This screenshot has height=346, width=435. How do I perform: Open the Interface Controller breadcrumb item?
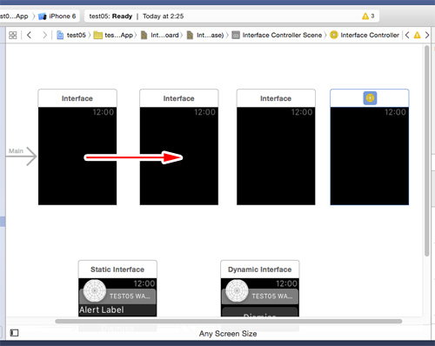click(x=365, y=35)
